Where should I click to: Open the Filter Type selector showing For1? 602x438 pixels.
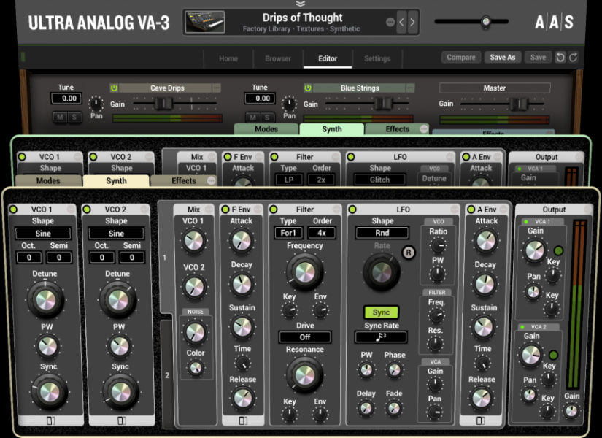pos(290,234)
